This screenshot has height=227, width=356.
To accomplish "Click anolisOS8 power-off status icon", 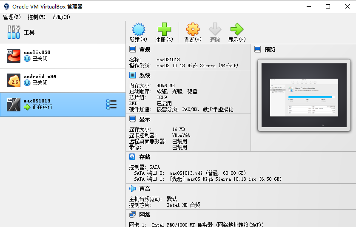I will point(27,59).
